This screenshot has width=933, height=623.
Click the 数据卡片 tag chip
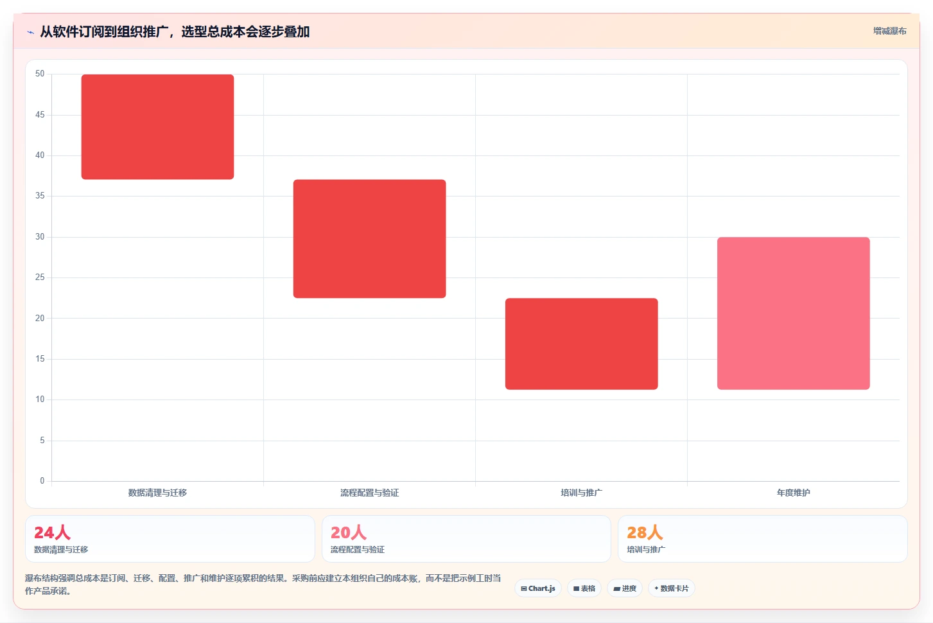[x=671, y=588]
